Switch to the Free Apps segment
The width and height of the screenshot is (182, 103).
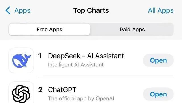(x=49, y=29)
